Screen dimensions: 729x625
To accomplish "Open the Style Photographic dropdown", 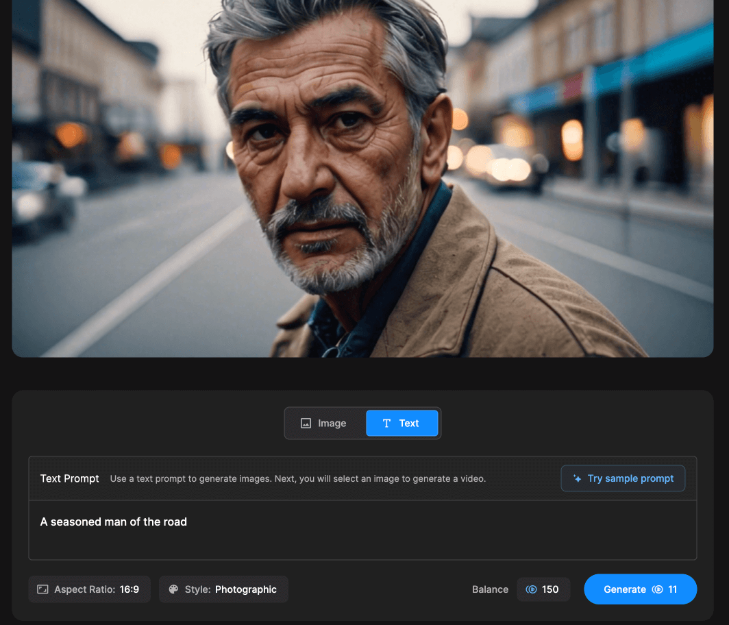I will coord(223,589).
